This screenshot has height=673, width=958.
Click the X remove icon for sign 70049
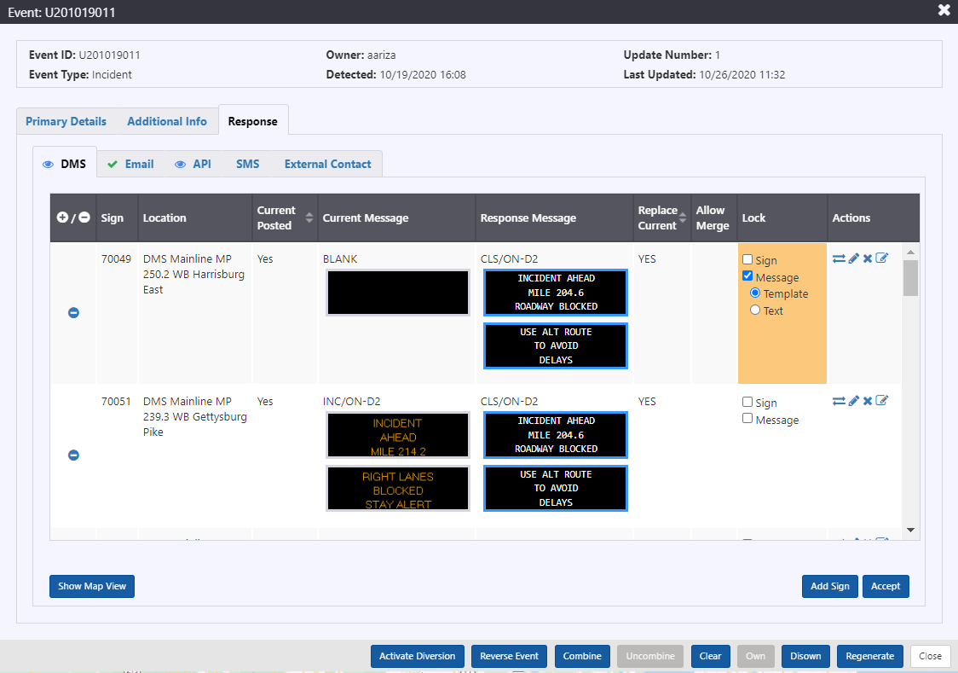click(868, 258)
